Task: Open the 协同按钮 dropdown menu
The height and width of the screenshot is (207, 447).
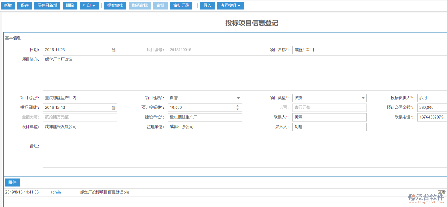Action: coord(231,5)
